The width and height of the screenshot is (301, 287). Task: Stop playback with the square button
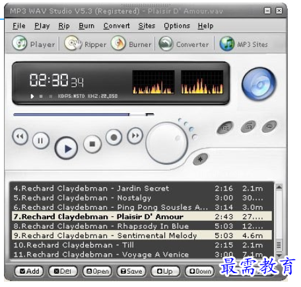click(x=92, y=144)
